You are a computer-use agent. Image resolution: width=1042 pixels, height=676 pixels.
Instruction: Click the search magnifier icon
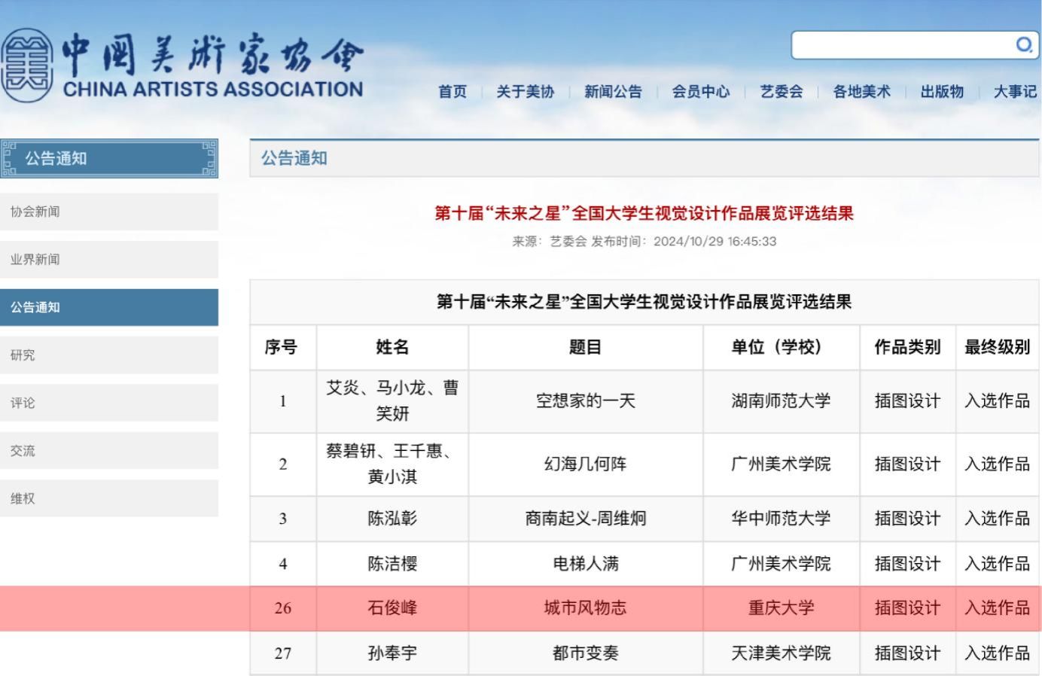coord(1024,45)
